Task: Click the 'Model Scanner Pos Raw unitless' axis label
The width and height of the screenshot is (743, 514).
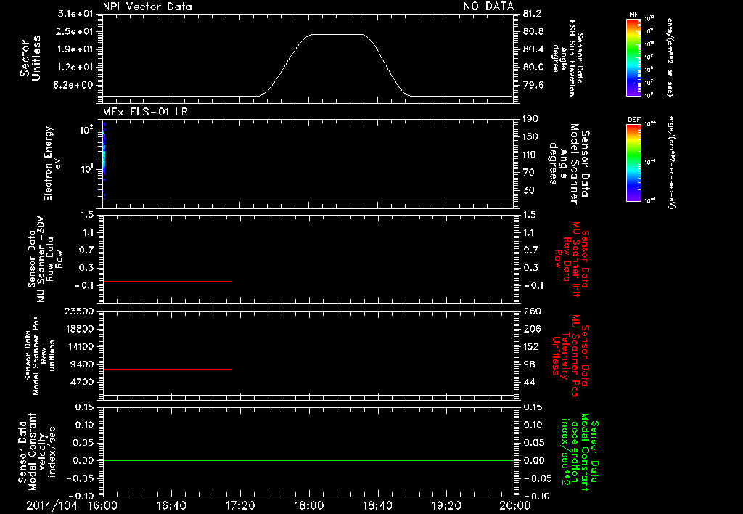Action: [40, 356]
